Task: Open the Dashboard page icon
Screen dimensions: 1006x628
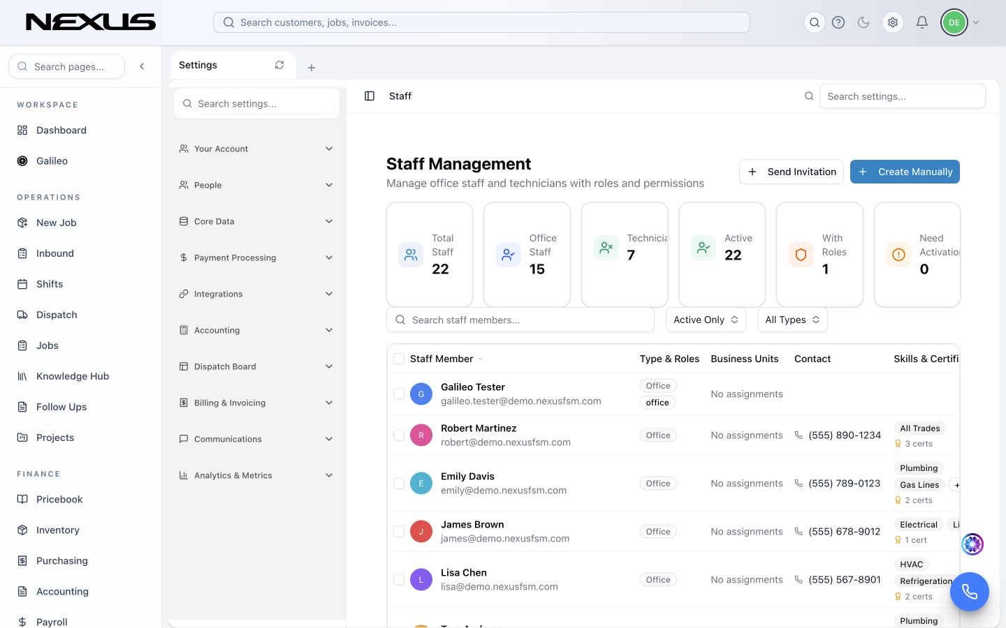Action: tap(22, 130)
